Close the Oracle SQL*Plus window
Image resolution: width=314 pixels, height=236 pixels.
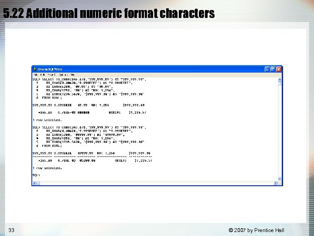[x=279, y=69]
